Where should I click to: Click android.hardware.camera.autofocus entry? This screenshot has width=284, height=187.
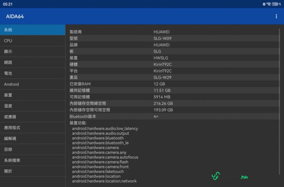(105, 157)
